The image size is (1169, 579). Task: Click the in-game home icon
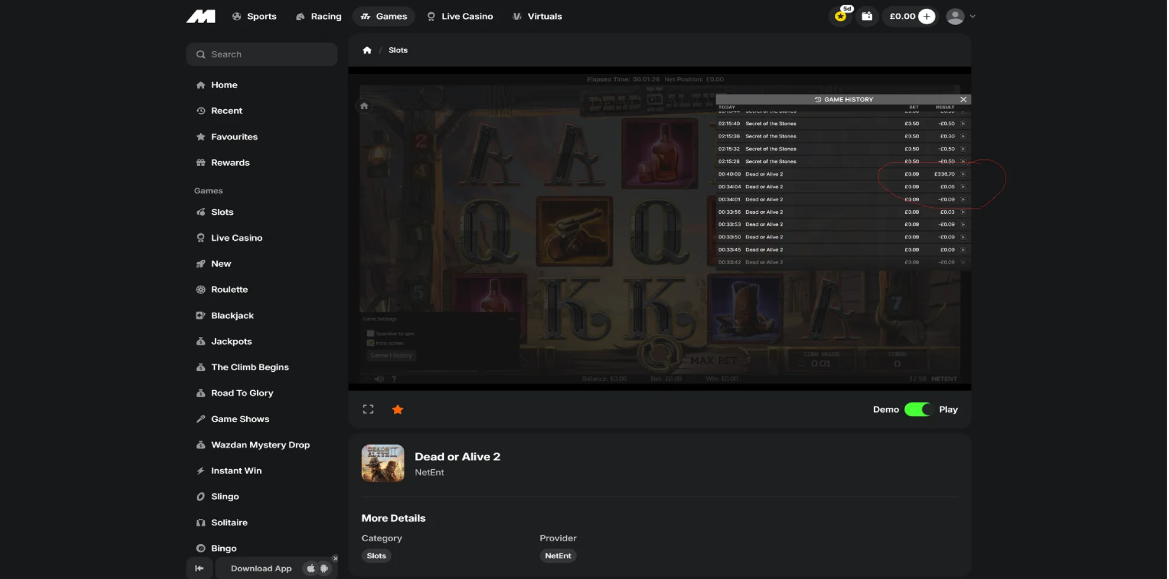[364, 106]
